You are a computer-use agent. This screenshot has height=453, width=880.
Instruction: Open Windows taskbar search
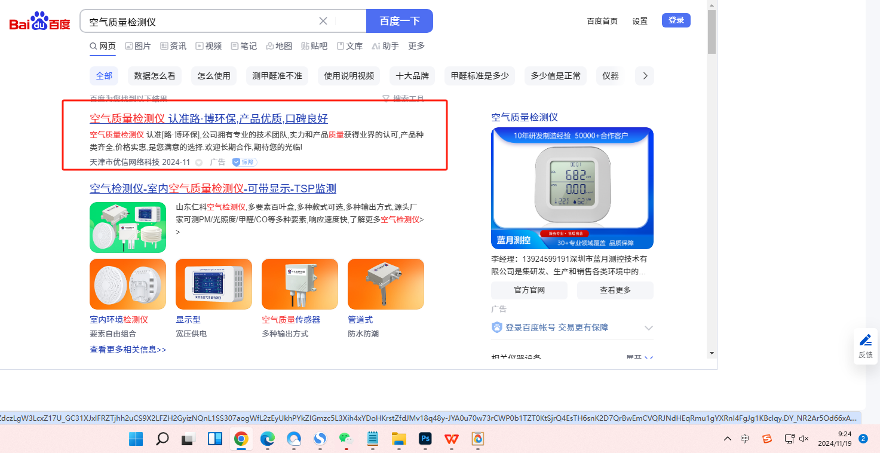162,439
